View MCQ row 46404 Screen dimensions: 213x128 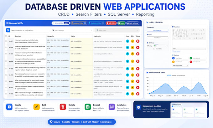click(127, 61)
